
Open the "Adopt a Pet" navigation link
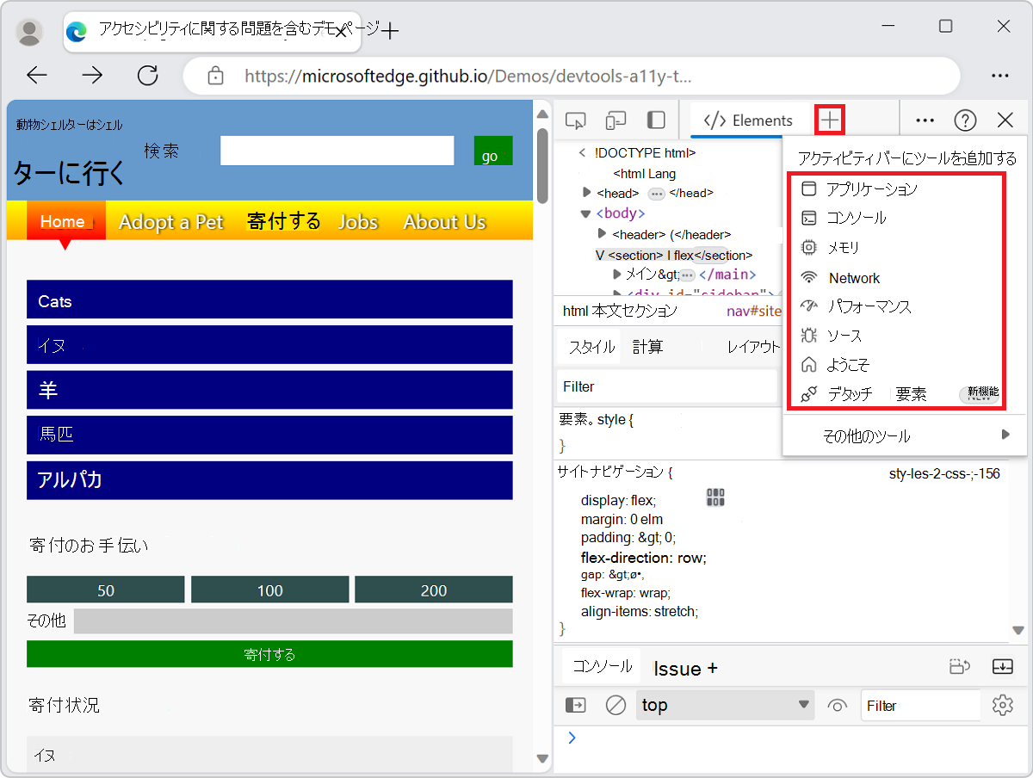click(x=171, y=222)
